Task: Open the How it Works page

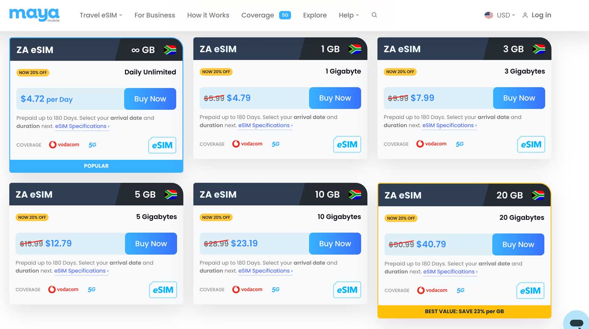Action: pyautogui.click(x=208, y=15)
